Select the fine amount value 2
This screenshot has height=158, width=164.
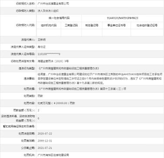[x=39, y=110]
